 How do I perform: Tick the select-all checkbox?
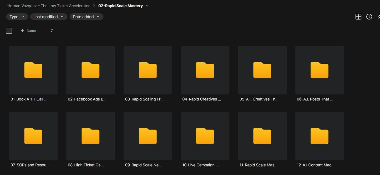pos(9,31)
